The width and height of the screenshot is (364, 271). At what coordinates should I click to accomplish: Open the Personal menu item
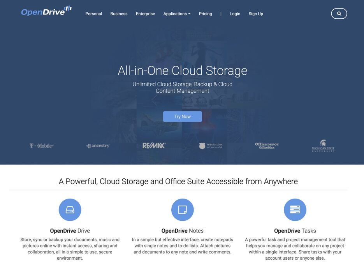point(93,14)
